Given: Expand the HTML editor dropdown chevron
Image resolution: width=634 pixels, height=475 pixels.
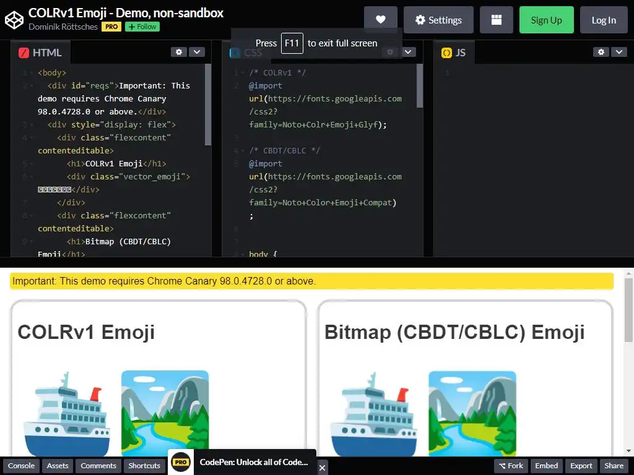Looking at the screenshot, I should [x=197, y=52].
